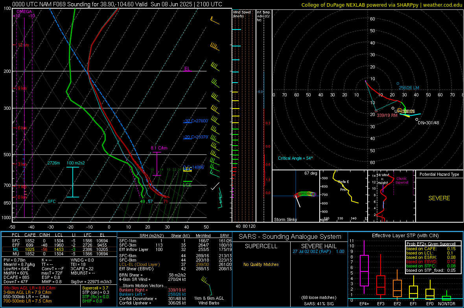
Task: Click the sounding title with valid time
Action: point(117,4)
